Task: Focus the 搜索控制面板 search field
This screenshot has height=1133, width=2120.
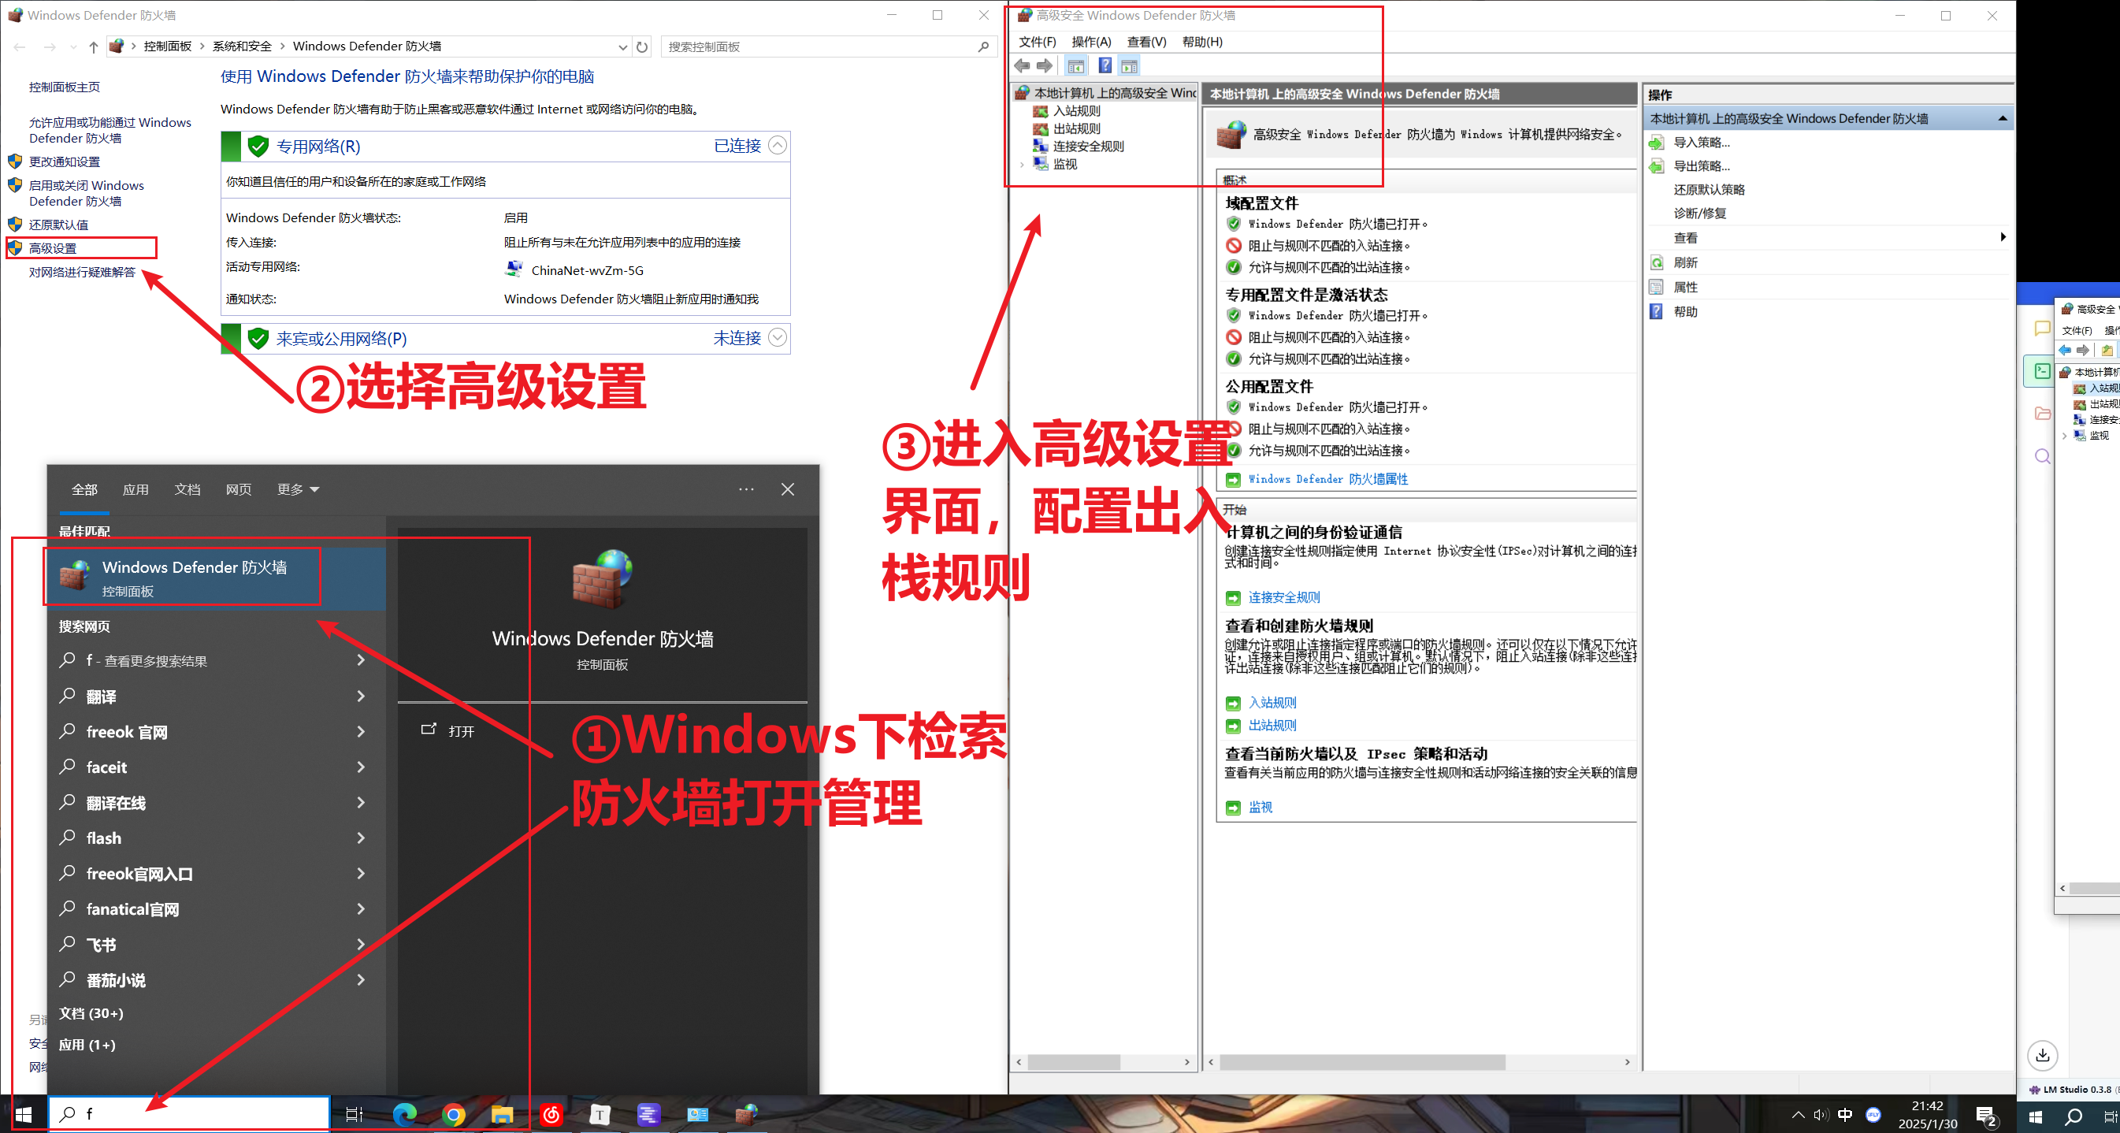Action: pyautogui.click(x=828, y=47)
